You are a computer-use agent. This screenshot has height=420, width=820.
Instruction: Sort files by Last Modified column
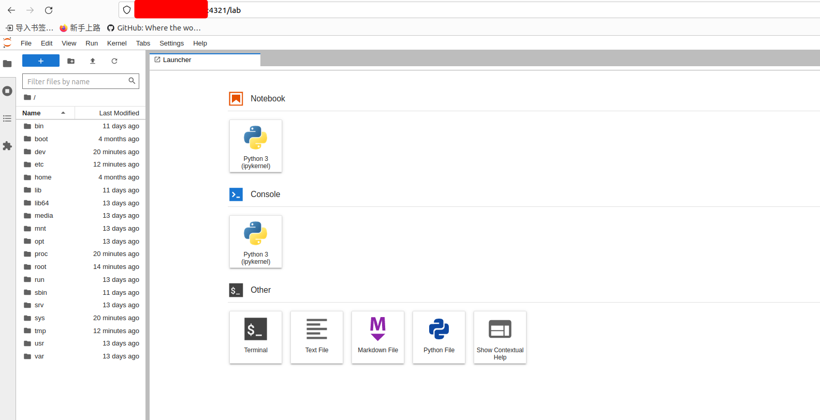[119, 113]
